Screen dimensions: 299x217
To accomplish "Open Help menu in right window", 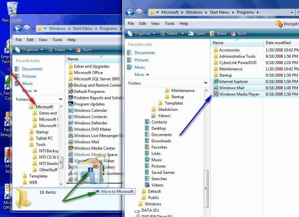I will pos(184,24).
